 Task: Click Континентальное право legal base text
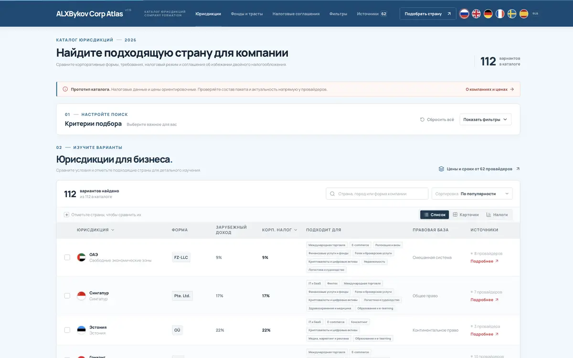[435, 330]
